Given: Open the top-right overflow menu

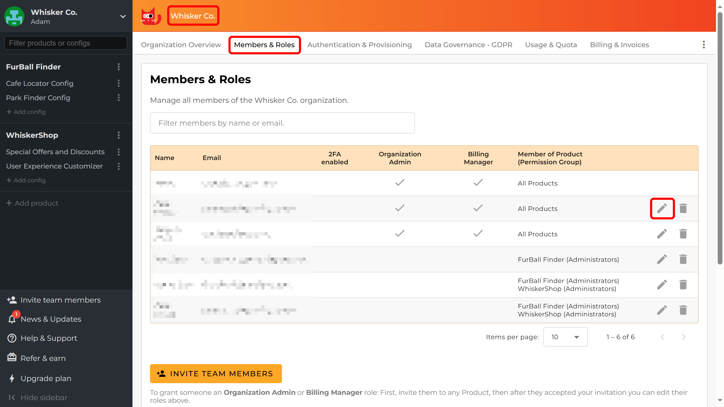Looking at the screenshot, I should [704, 45].
